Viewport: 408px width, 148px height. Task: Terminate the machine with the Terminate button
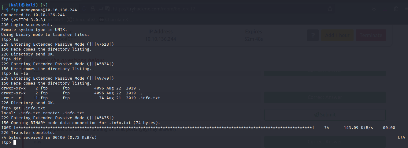click(x=371, y=35)
